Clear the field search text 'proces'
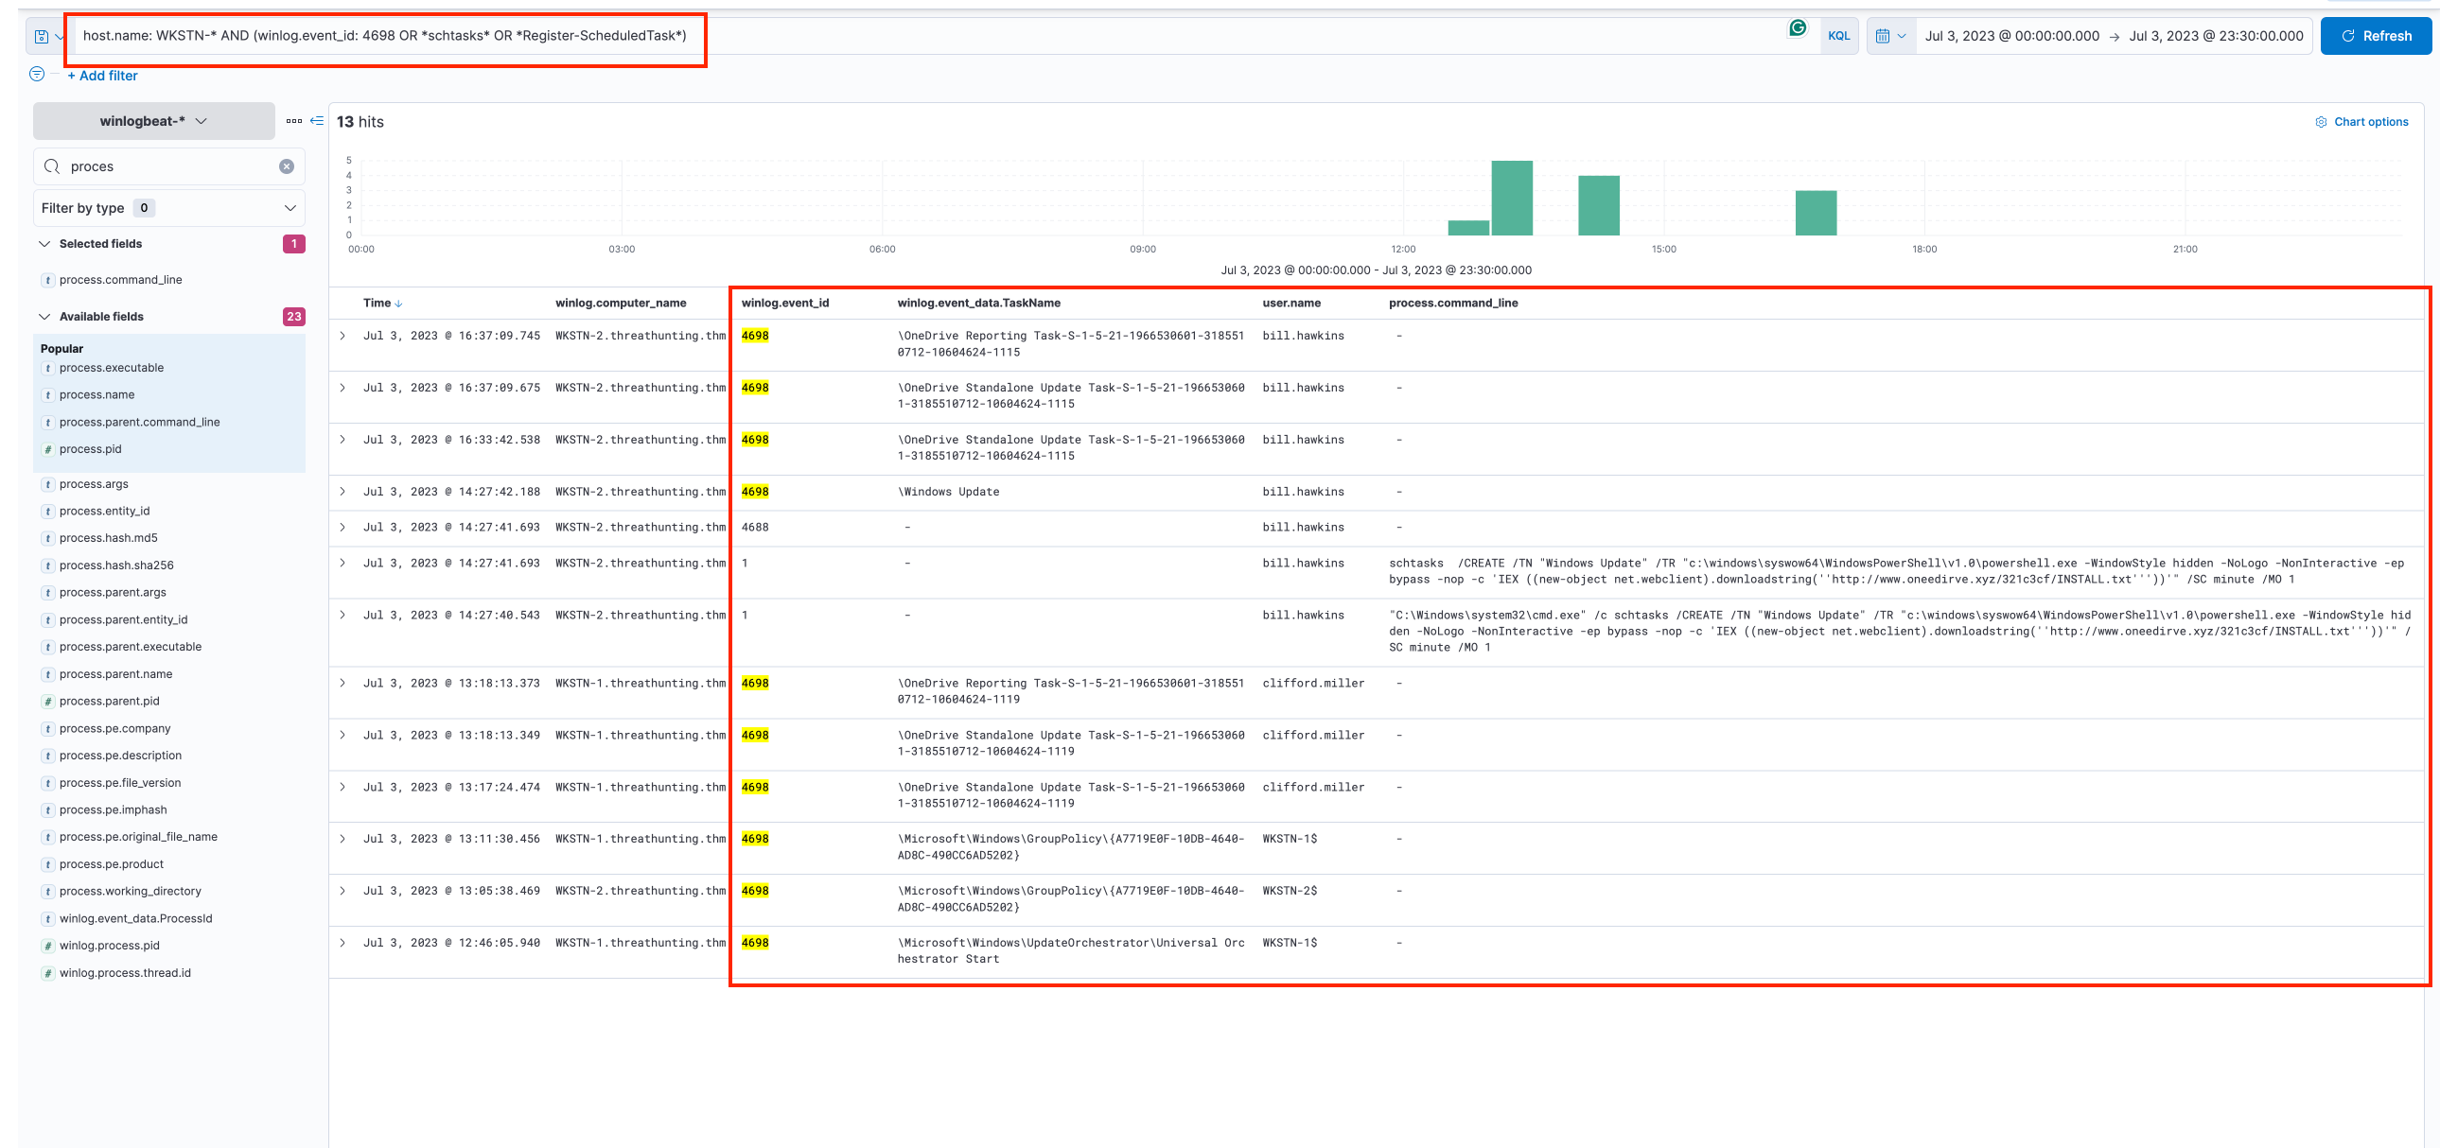This screenshot has width=2440, height=1148. (x=286, y=166)
